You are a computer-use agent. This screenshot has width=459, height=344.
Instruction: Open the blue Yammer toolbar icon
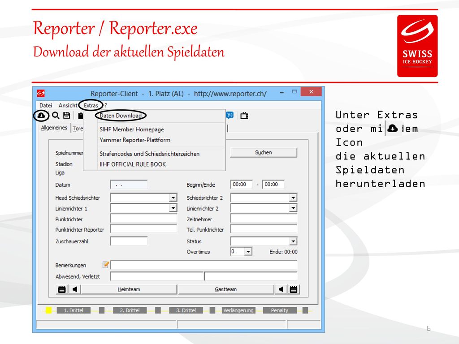click(x=230, y=115)
